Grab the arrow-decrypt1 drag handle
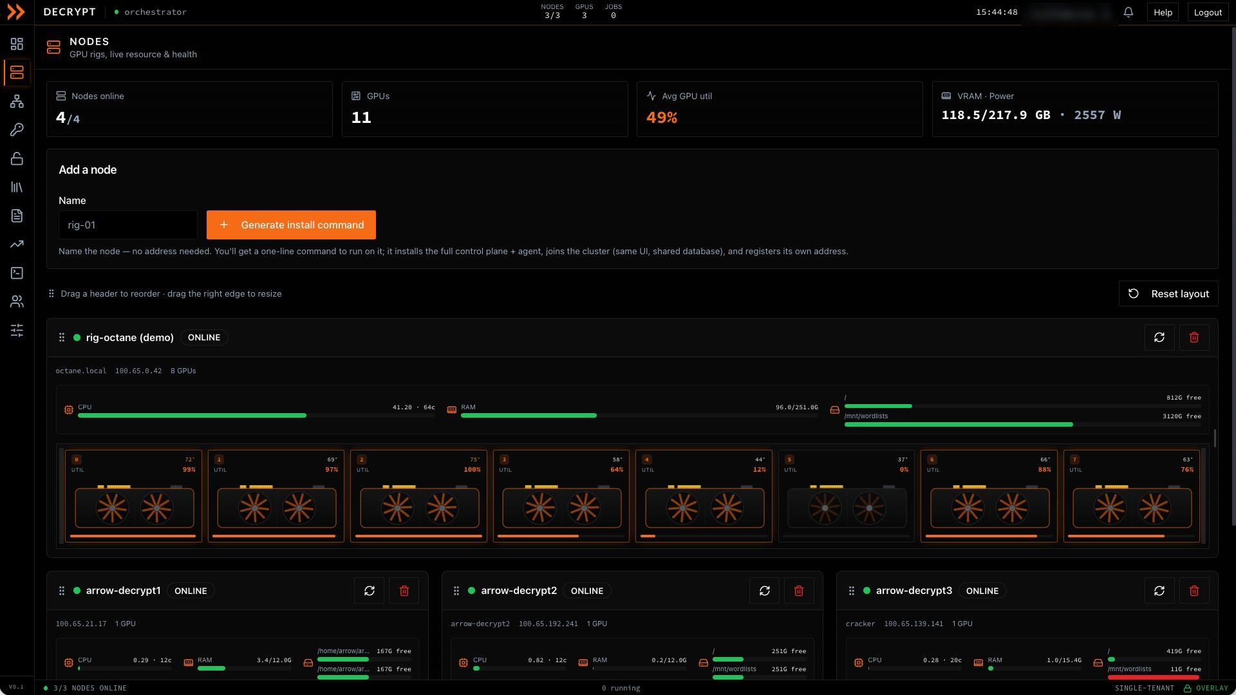This screenshot has width=1236, height=695. coord(62,591)
